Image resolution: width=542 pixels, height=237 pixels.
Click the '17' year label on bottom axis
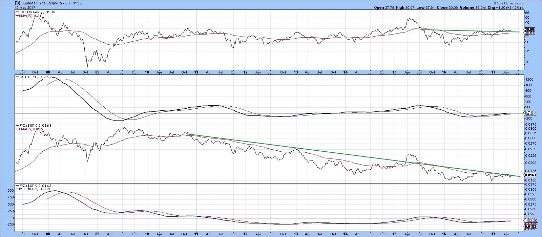[x=494, y=234]
